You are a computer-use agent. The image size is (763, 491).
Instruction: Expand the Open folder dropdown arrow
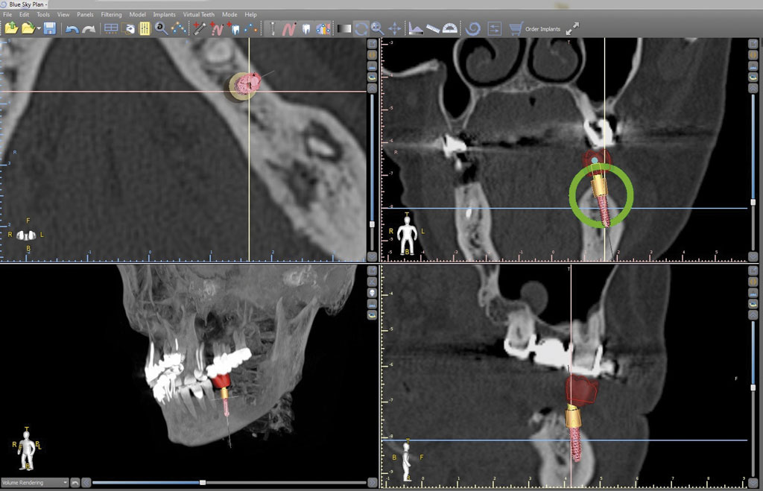click(38, 30)
